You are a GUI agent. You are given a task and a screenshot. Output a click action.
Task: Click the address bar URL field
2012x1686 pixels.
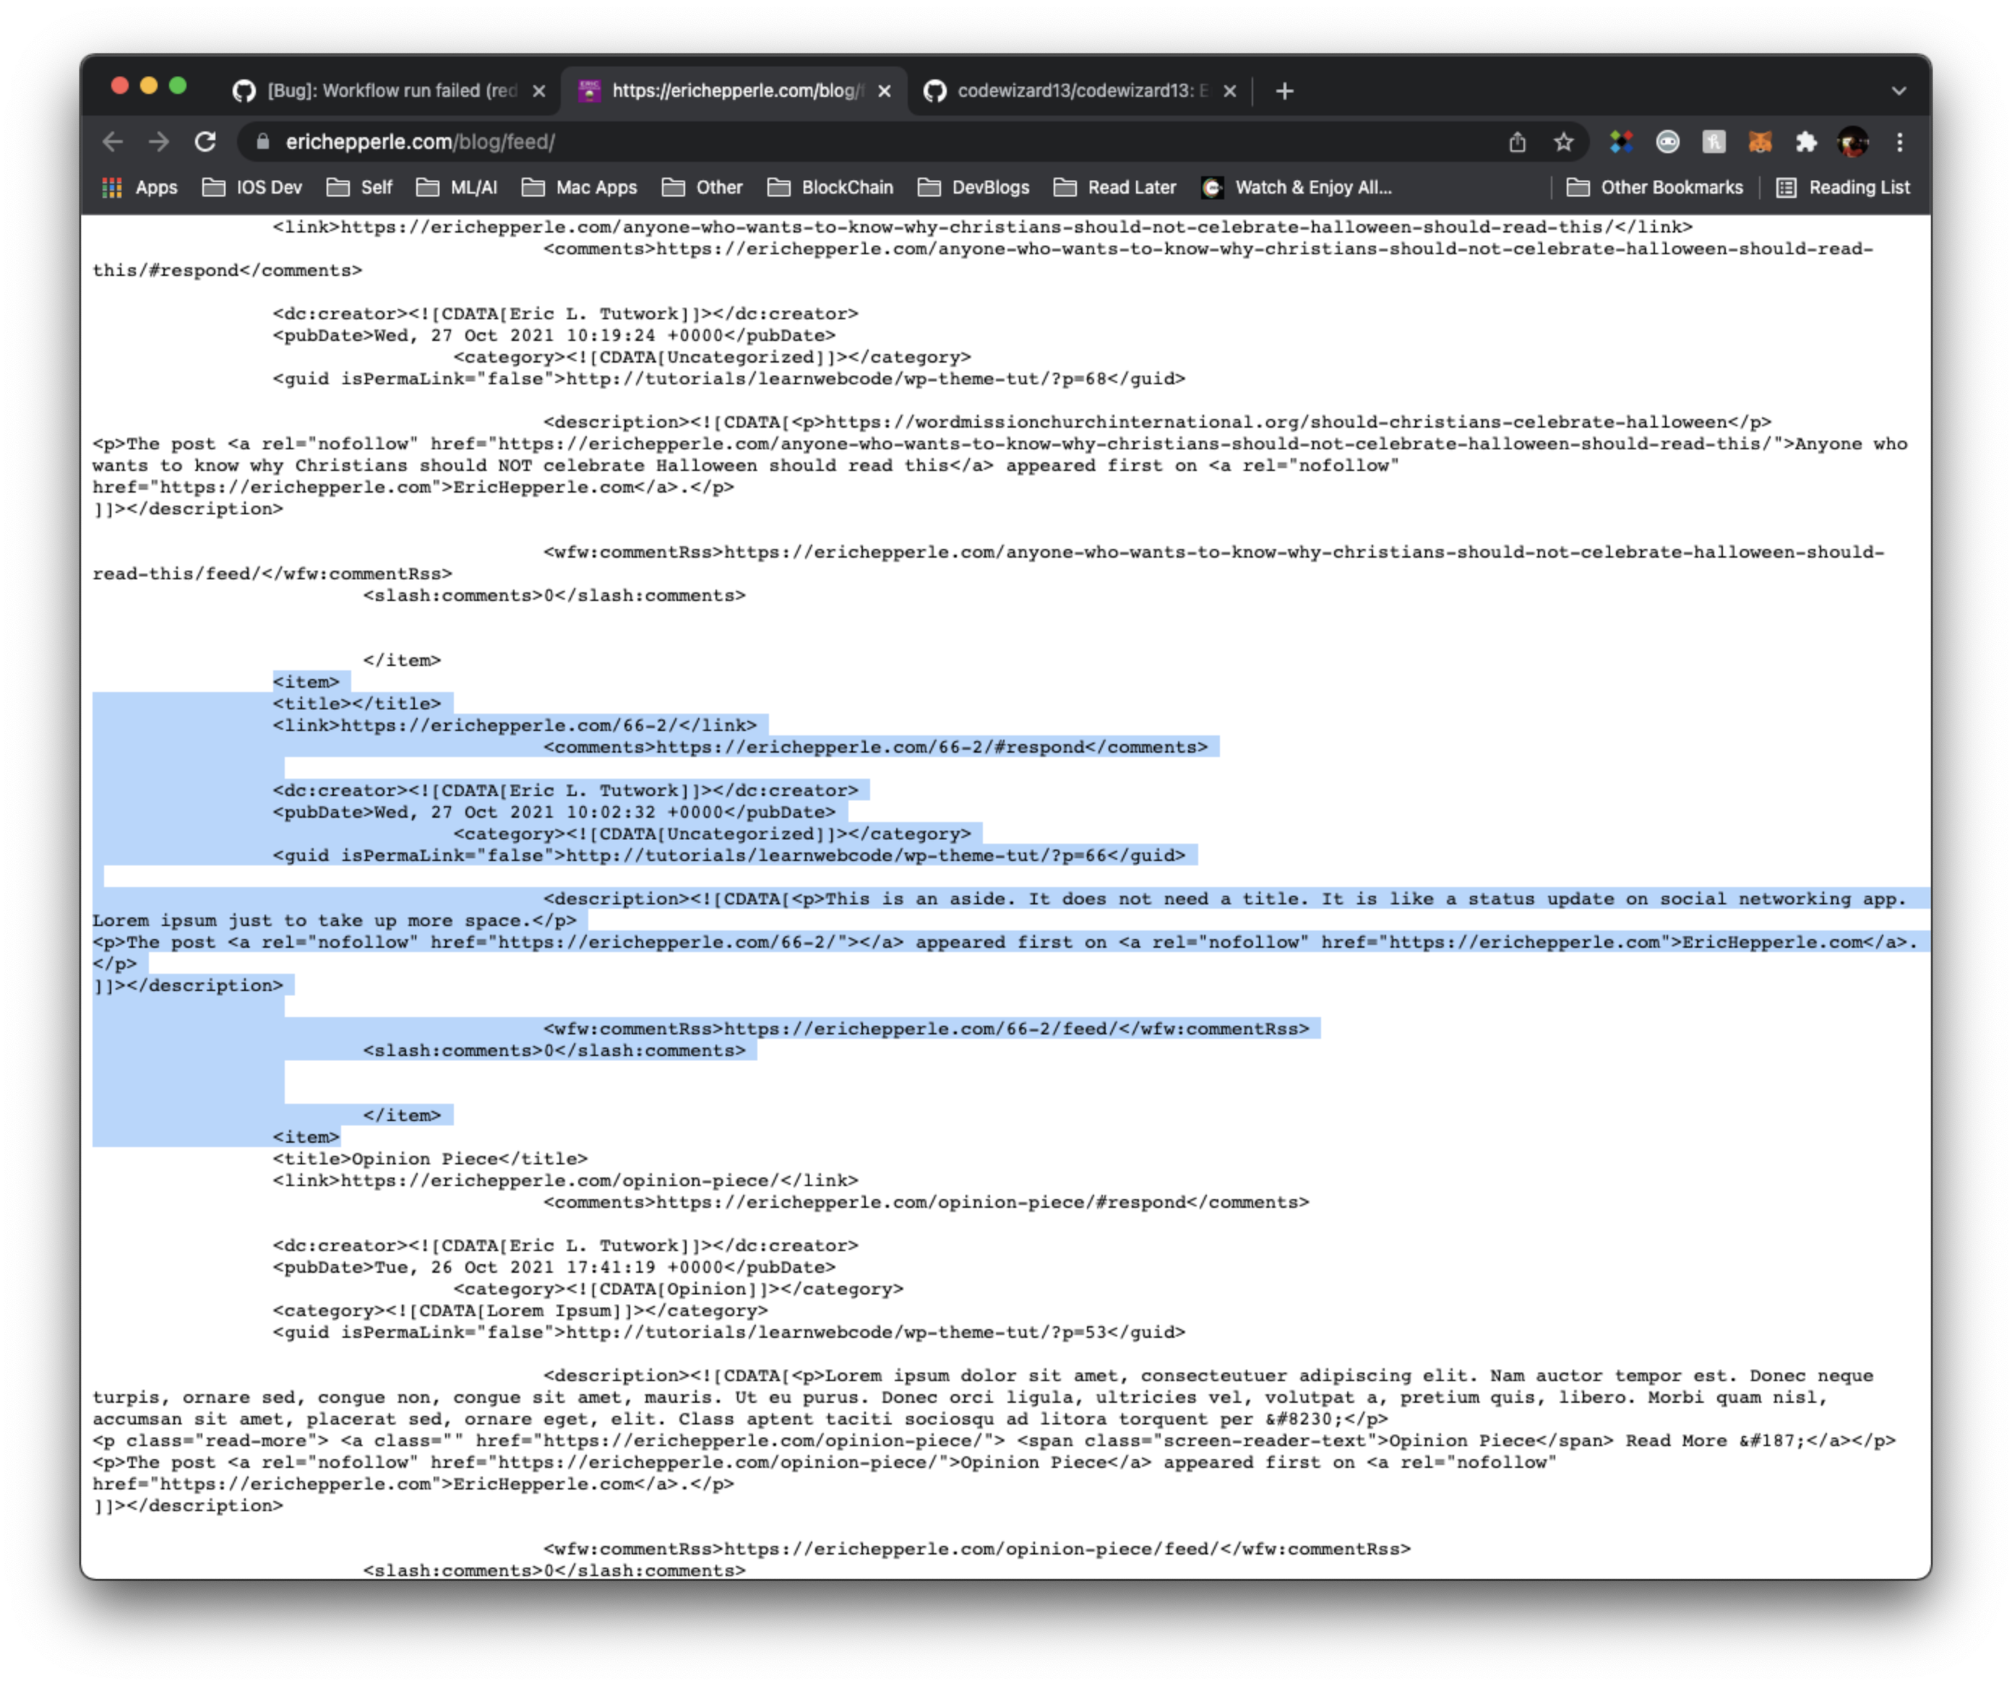[862, 142]
